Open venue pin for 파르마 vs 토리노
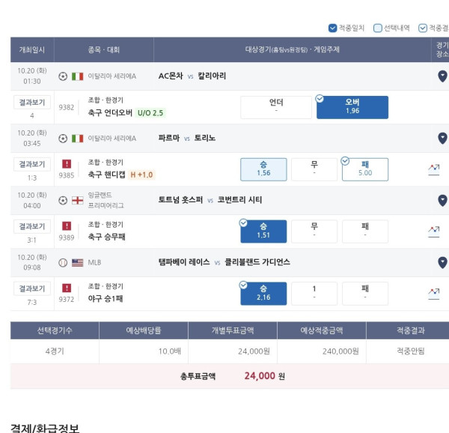449x433 pixels. [x=442, y=139]
